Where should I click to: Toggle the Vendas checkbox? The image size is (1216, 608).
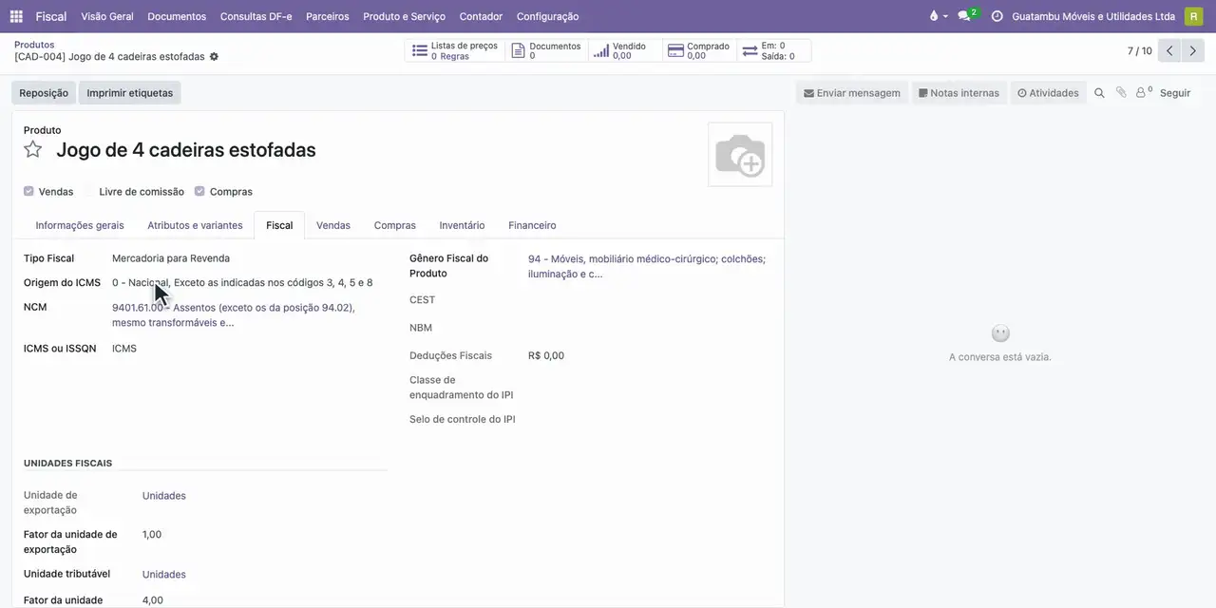coord(28,191)
